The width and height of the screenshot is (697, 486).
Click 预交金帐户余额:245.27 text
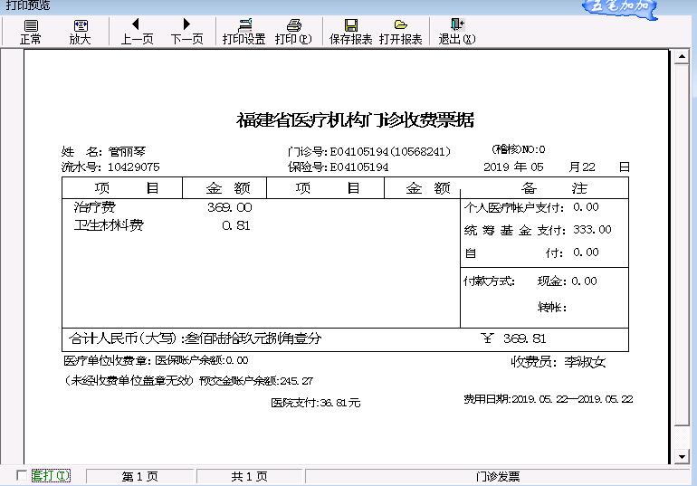256,381
